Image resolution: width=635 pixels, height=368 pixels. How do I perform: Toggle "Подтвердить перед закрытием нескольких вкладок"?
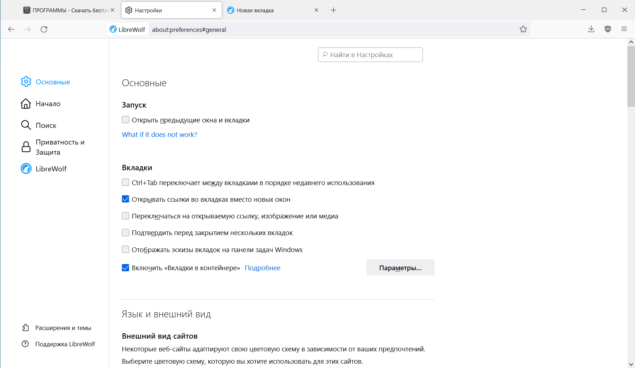click(125, 233)
